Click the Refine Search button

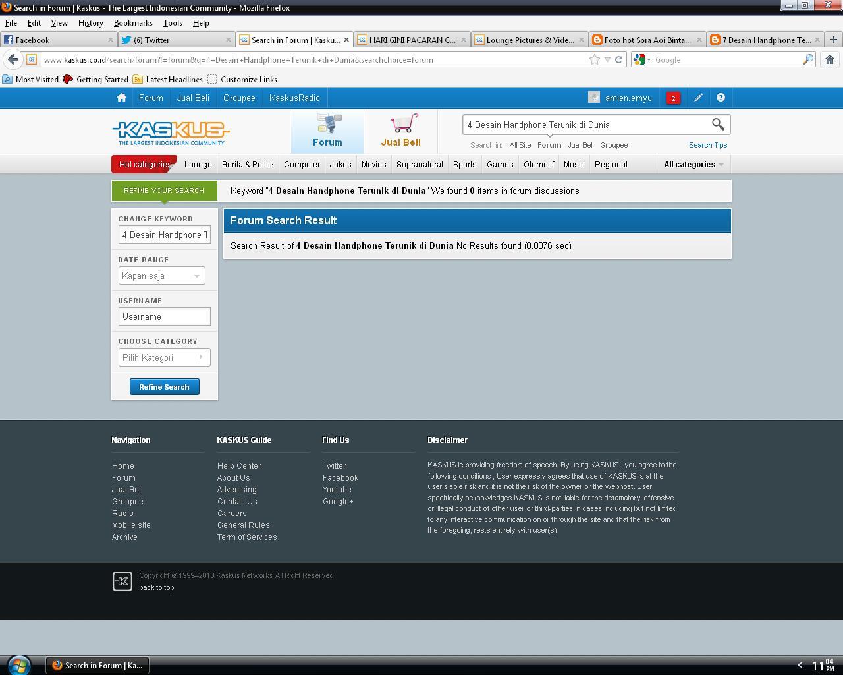(x=164, y=387)
